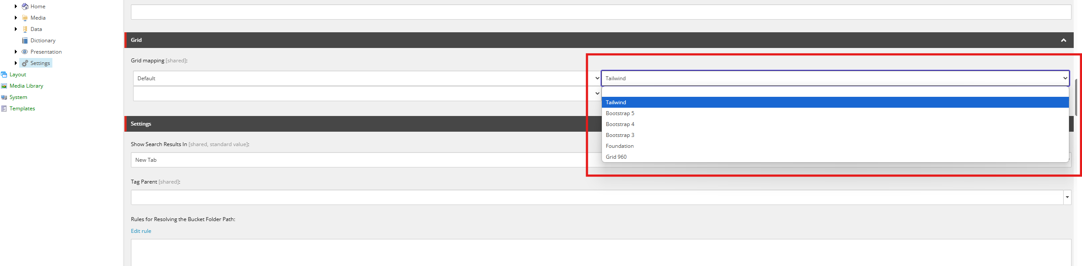1082x266 pixels.
Task: Select Media in the content tree
Action: tap(38, 18)
